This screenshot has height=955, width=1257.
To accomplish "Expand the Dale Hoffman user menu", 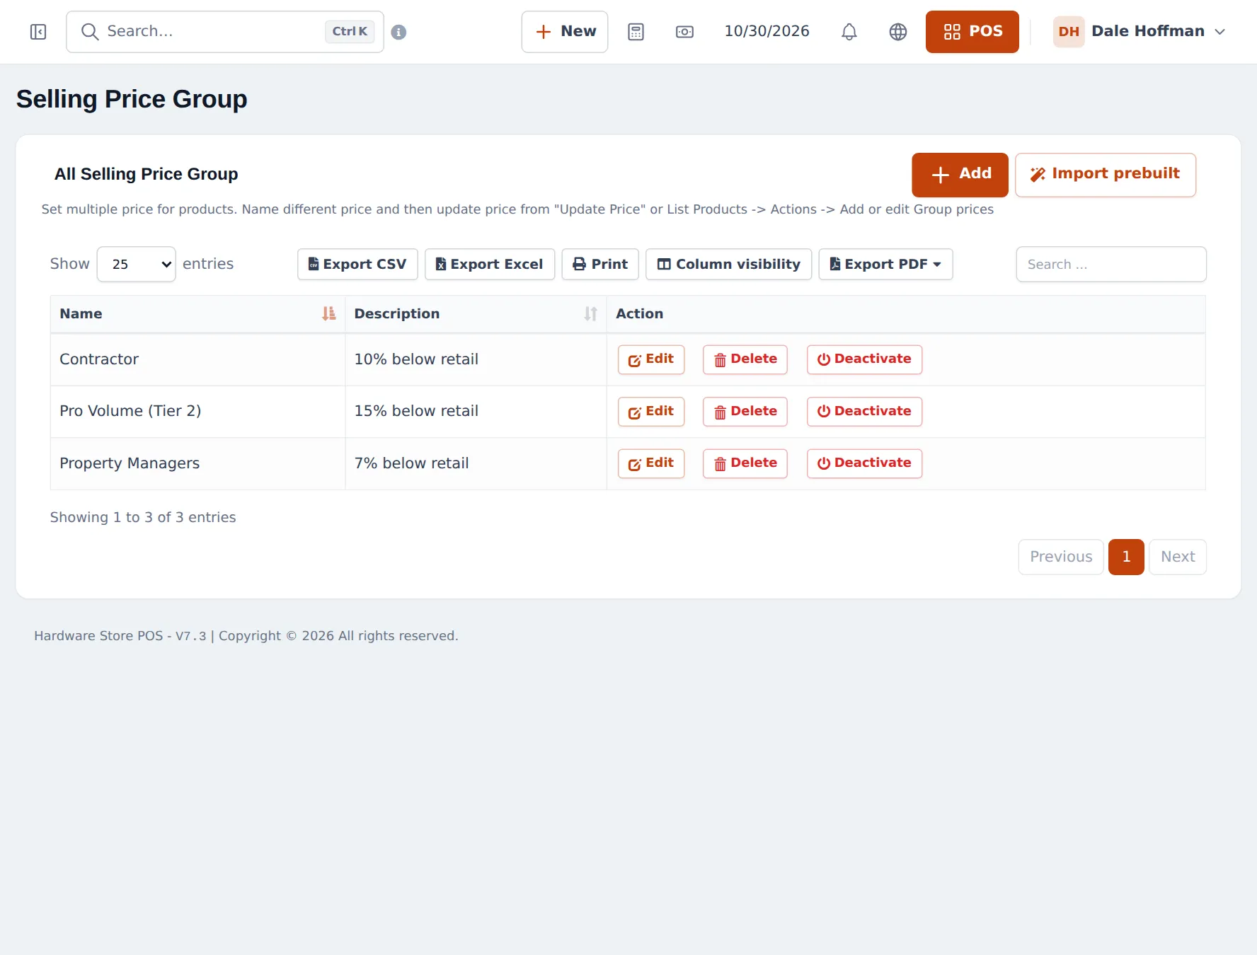I will (1140, 32).
